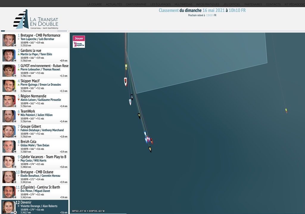The width and height of the screenshot is (305, 214).
Task: Click the plus icon on Cantina St Barth photo
Action: click(15, 197)
